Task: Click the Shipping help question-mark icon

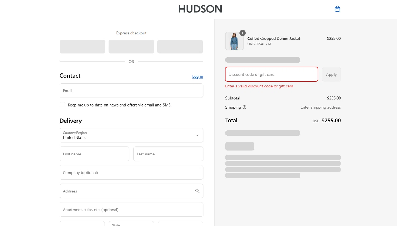Action: [x=245, y=107]
